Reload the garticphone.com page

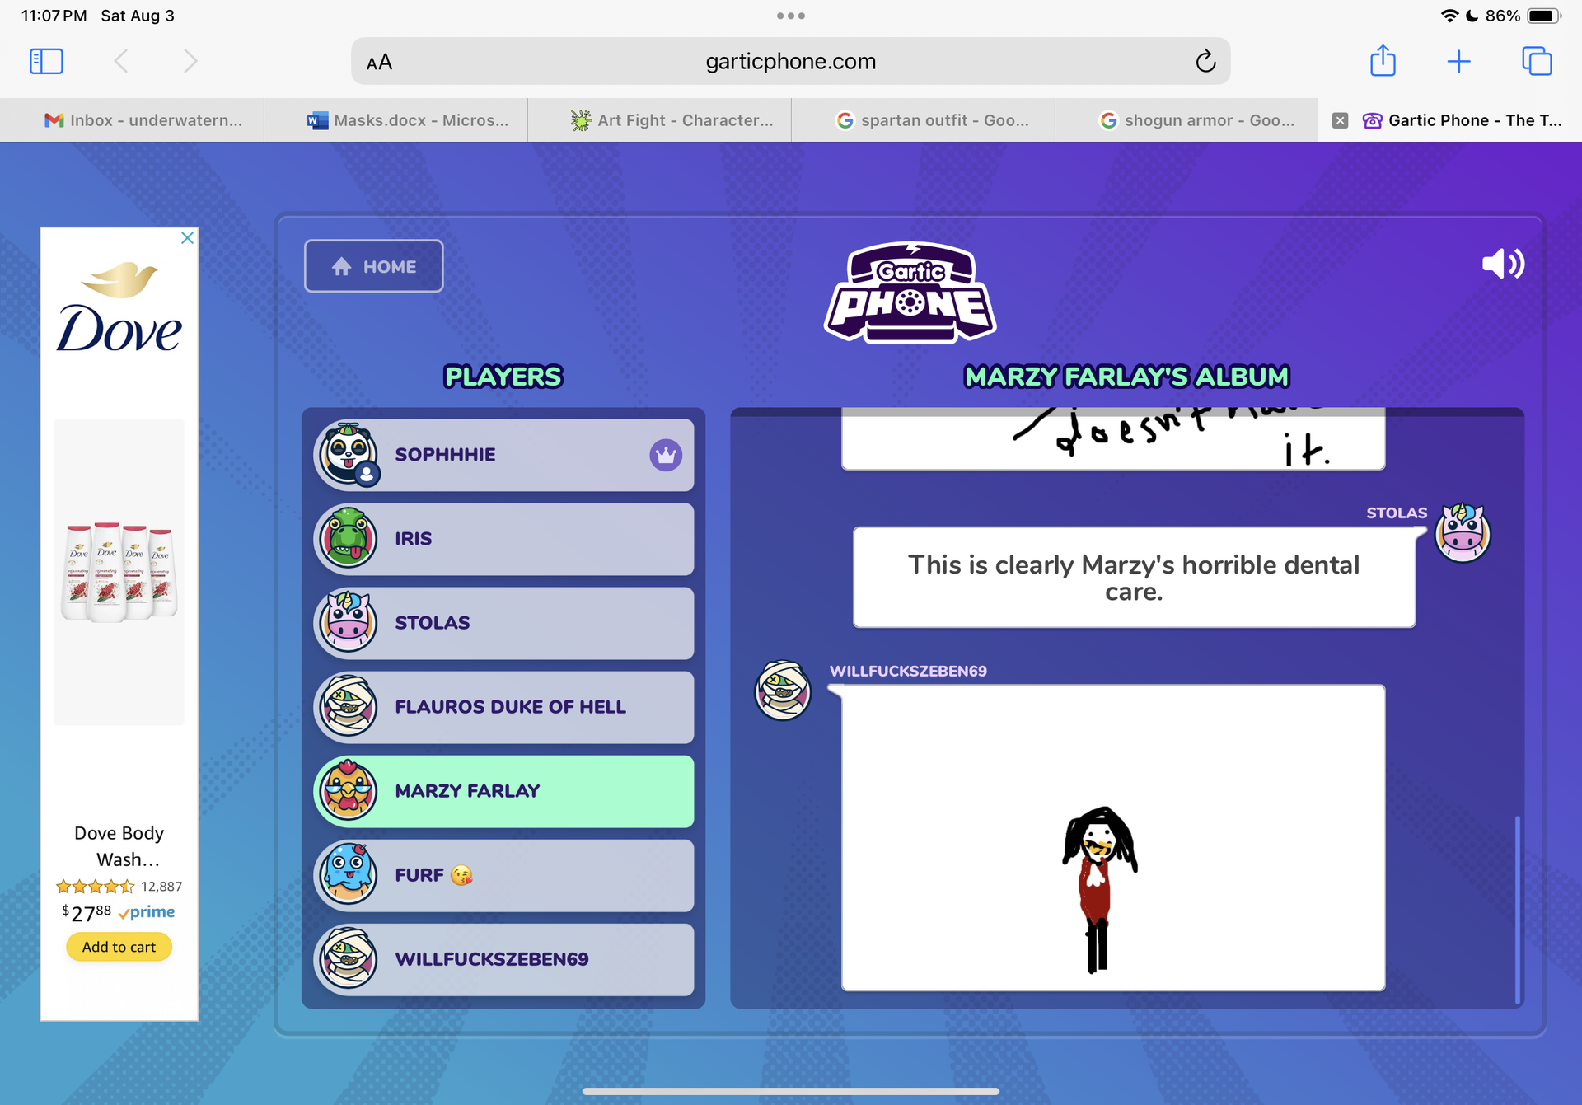1205,61
